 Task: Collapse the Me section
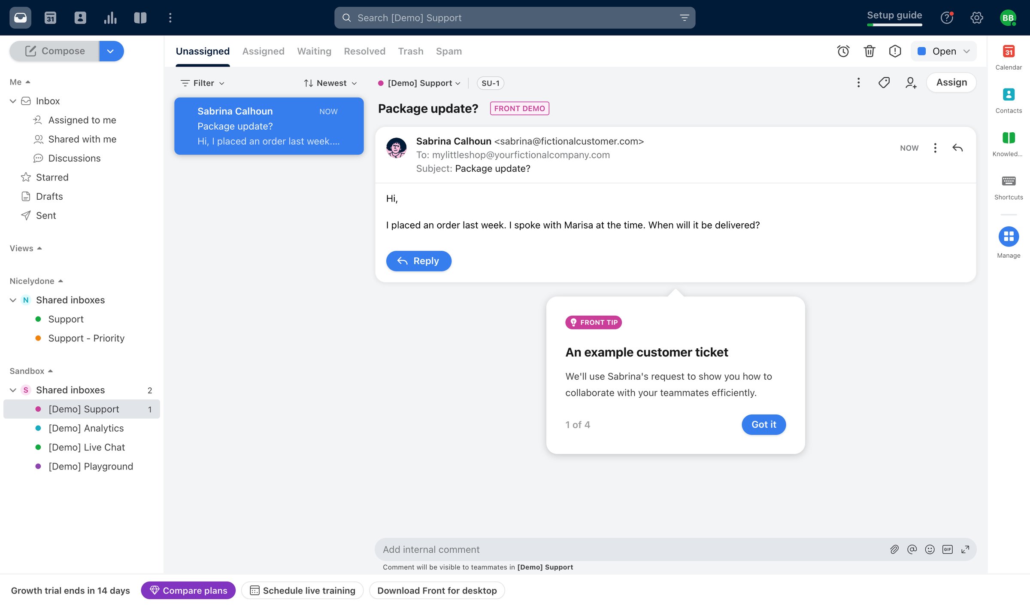click(20, 82)
